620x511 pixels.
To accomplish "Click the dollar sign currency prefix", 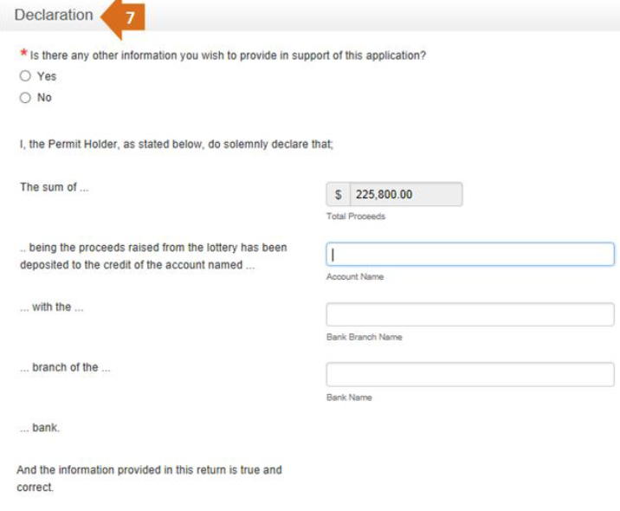I will [x=338, y=194].
